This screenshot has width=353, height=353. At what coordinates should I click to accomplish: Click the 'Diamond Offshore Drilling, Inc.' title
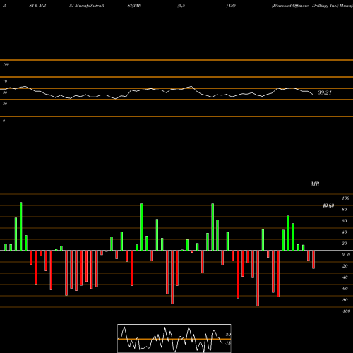pos(305,6)
